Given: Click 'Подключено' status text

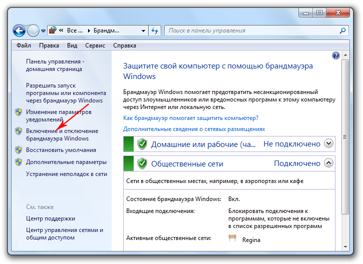Looking at the screenshot, I should tap(297, 163).
